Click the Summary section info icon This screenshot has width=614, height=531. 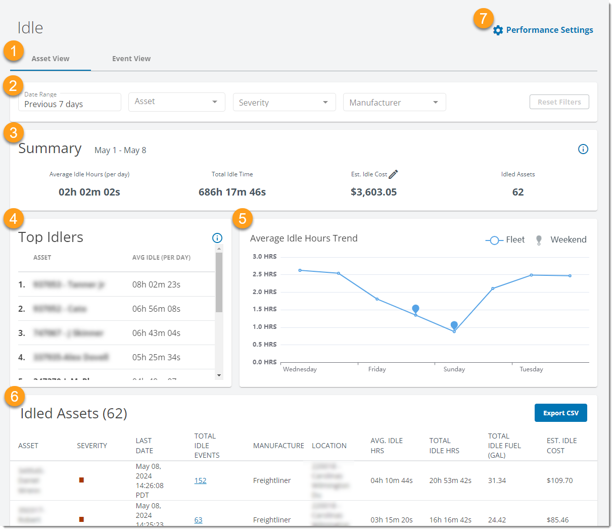pyautogui.click(x=583, y=149)
